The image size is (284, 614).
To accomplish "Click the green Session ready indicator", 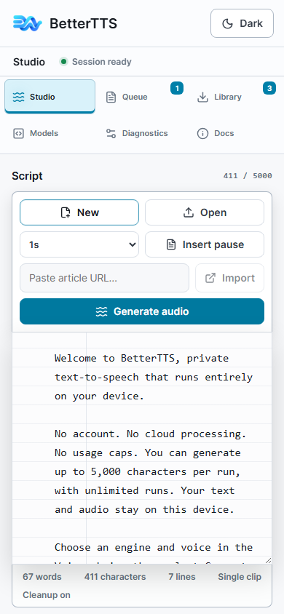I will coord(63,62).
